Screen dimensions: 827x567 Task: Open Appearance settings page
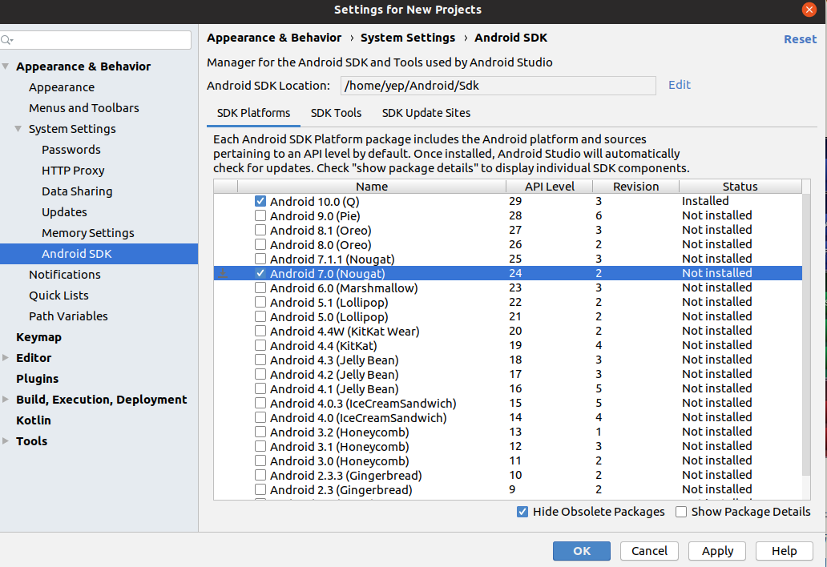(62, 87)
